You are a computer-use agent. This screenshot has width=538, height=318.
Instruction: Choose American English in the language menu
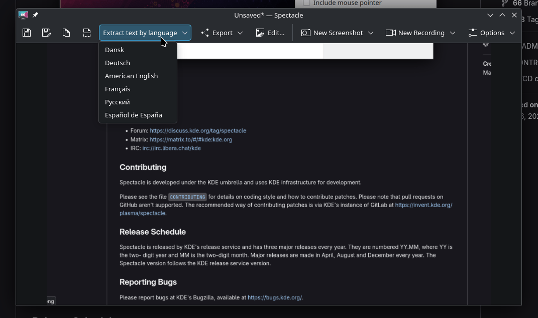(x=131, y=76)
